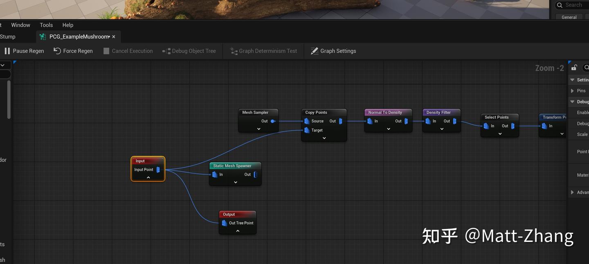Click the Out Tree Point pin on Output
This screenshot has width=589, height=264.
[x=224, y=223]
